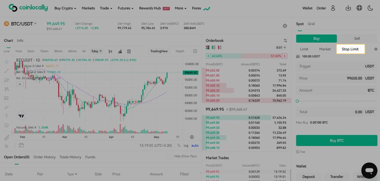The image size is (380, 181).
Task: Select the Stop Limit order tab
Action: click(350, 49)
